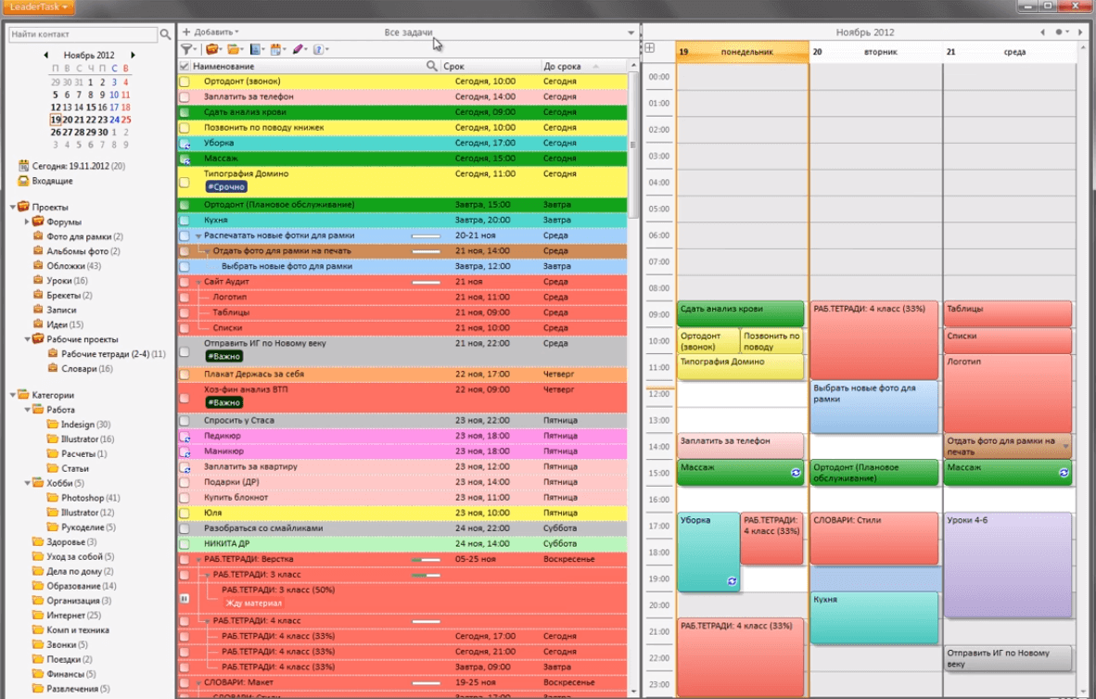Open the Добавить dropdown
Image resolution: width=1096 pixels, height=699 pixels.
(x=212, y=32)
